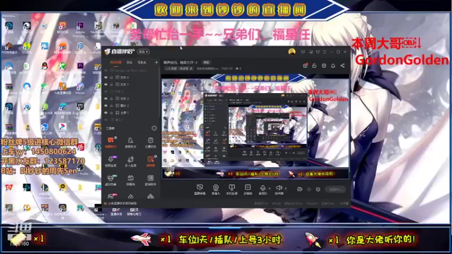Select the dimmed 文本 2 source row
452x254 pixels.
(131, 91)
